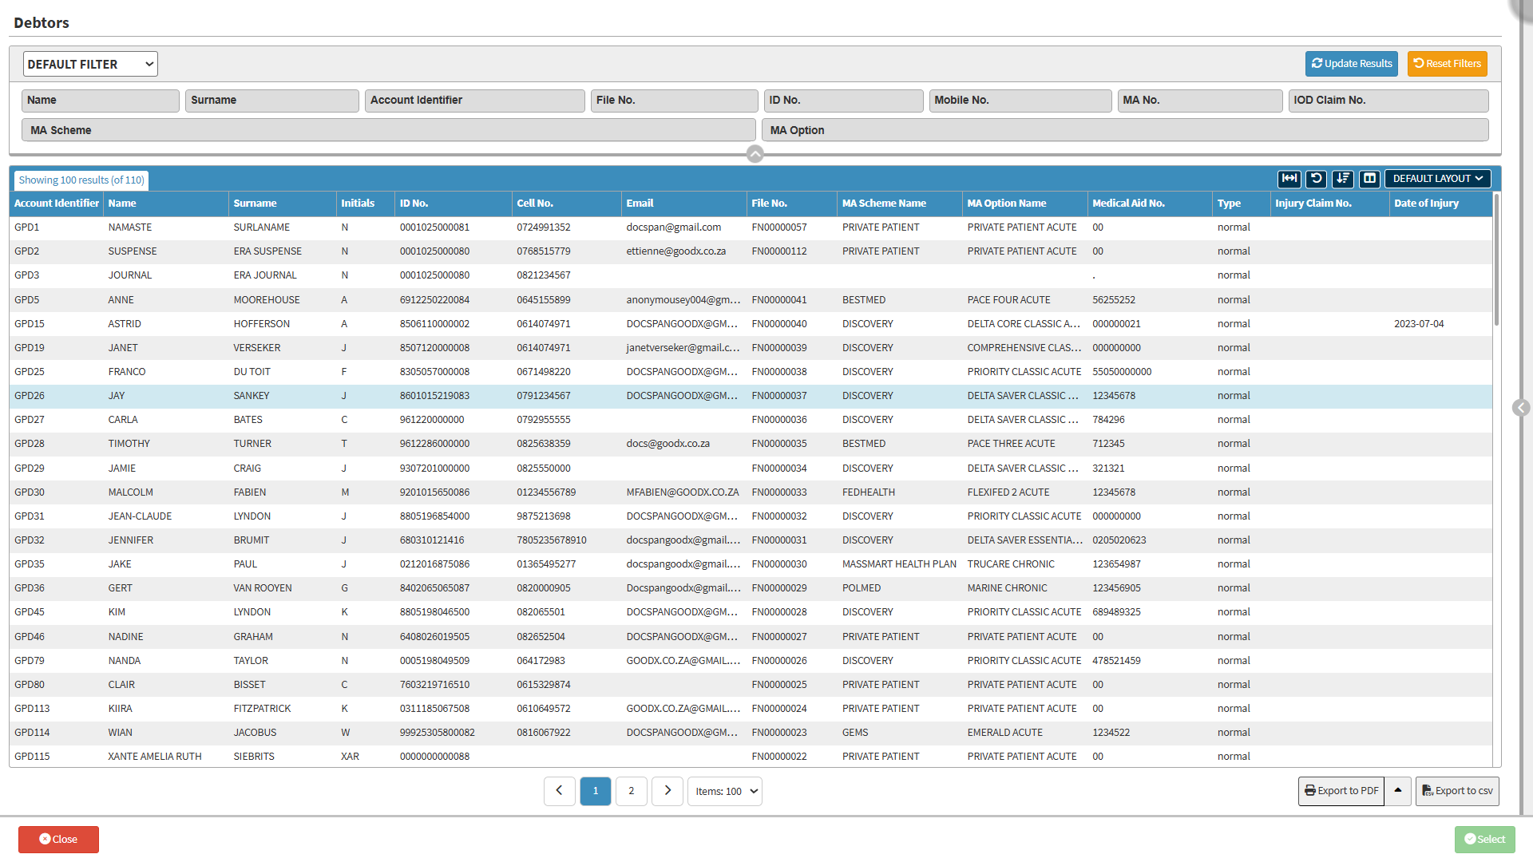Click into the Account Identifier filter field
1533x862 pixels.
pos(474,101)
